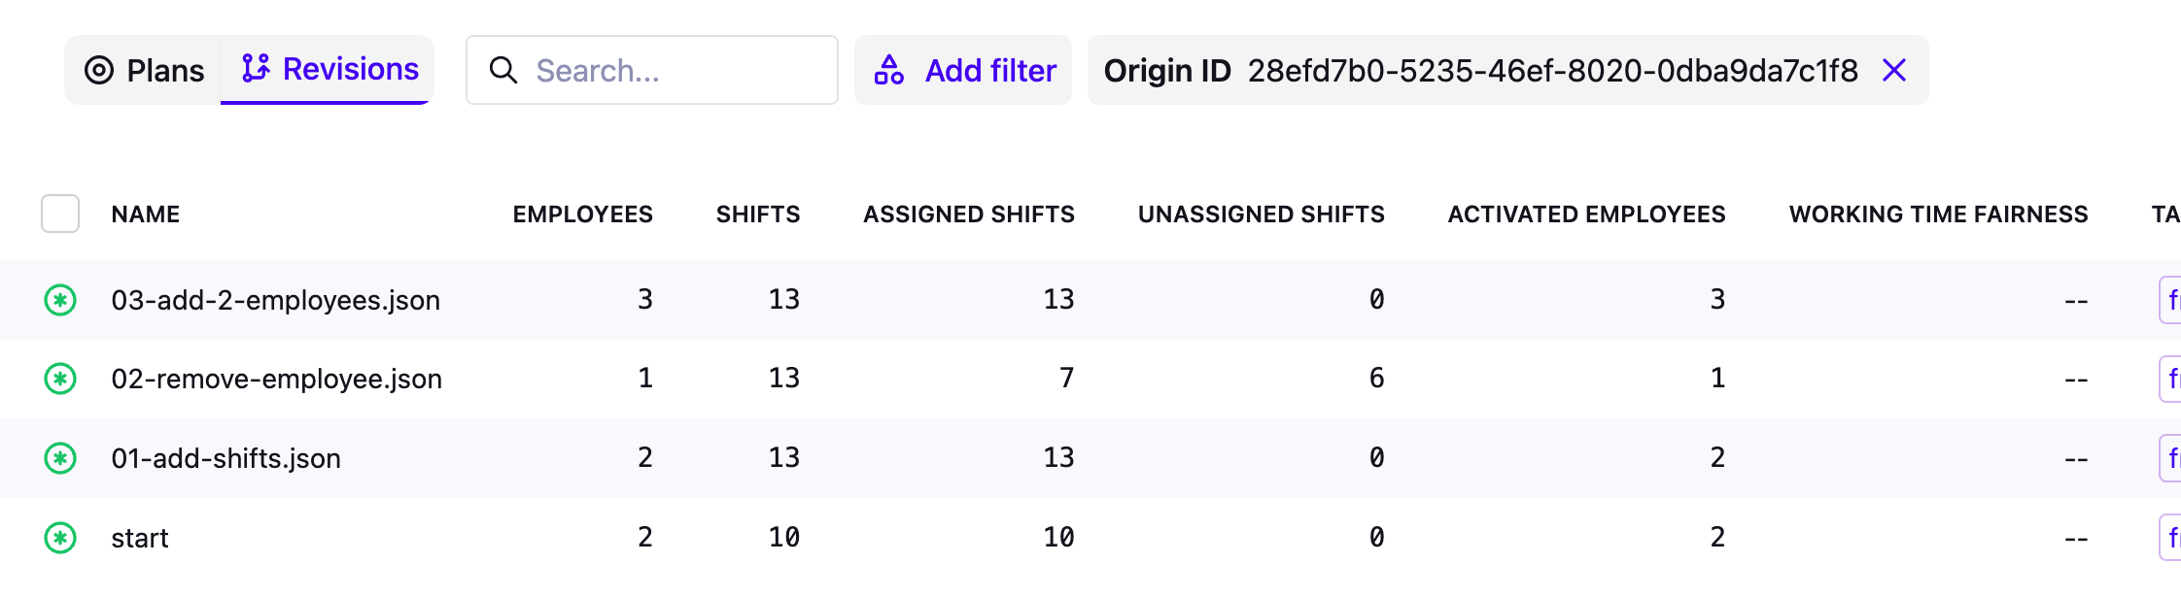Open the Revisions tab

point(329,70)
